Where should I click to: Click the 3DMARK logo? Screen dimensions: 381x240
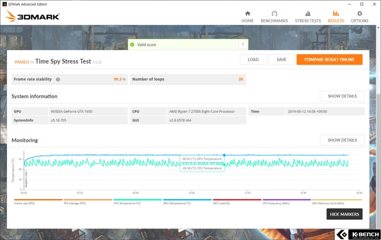(x=32, y=16)
